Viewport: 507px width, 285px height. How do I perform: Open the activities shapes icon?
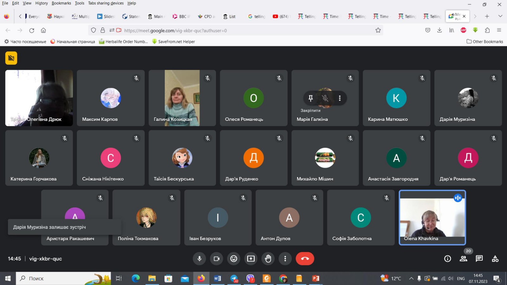[495, 259]
